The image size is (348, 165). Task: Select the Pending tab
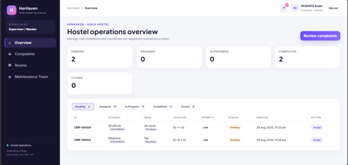coord(83,106)
